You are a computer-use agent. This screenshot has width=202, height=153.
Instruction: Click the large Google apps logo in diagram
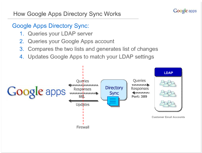[36, 92]
